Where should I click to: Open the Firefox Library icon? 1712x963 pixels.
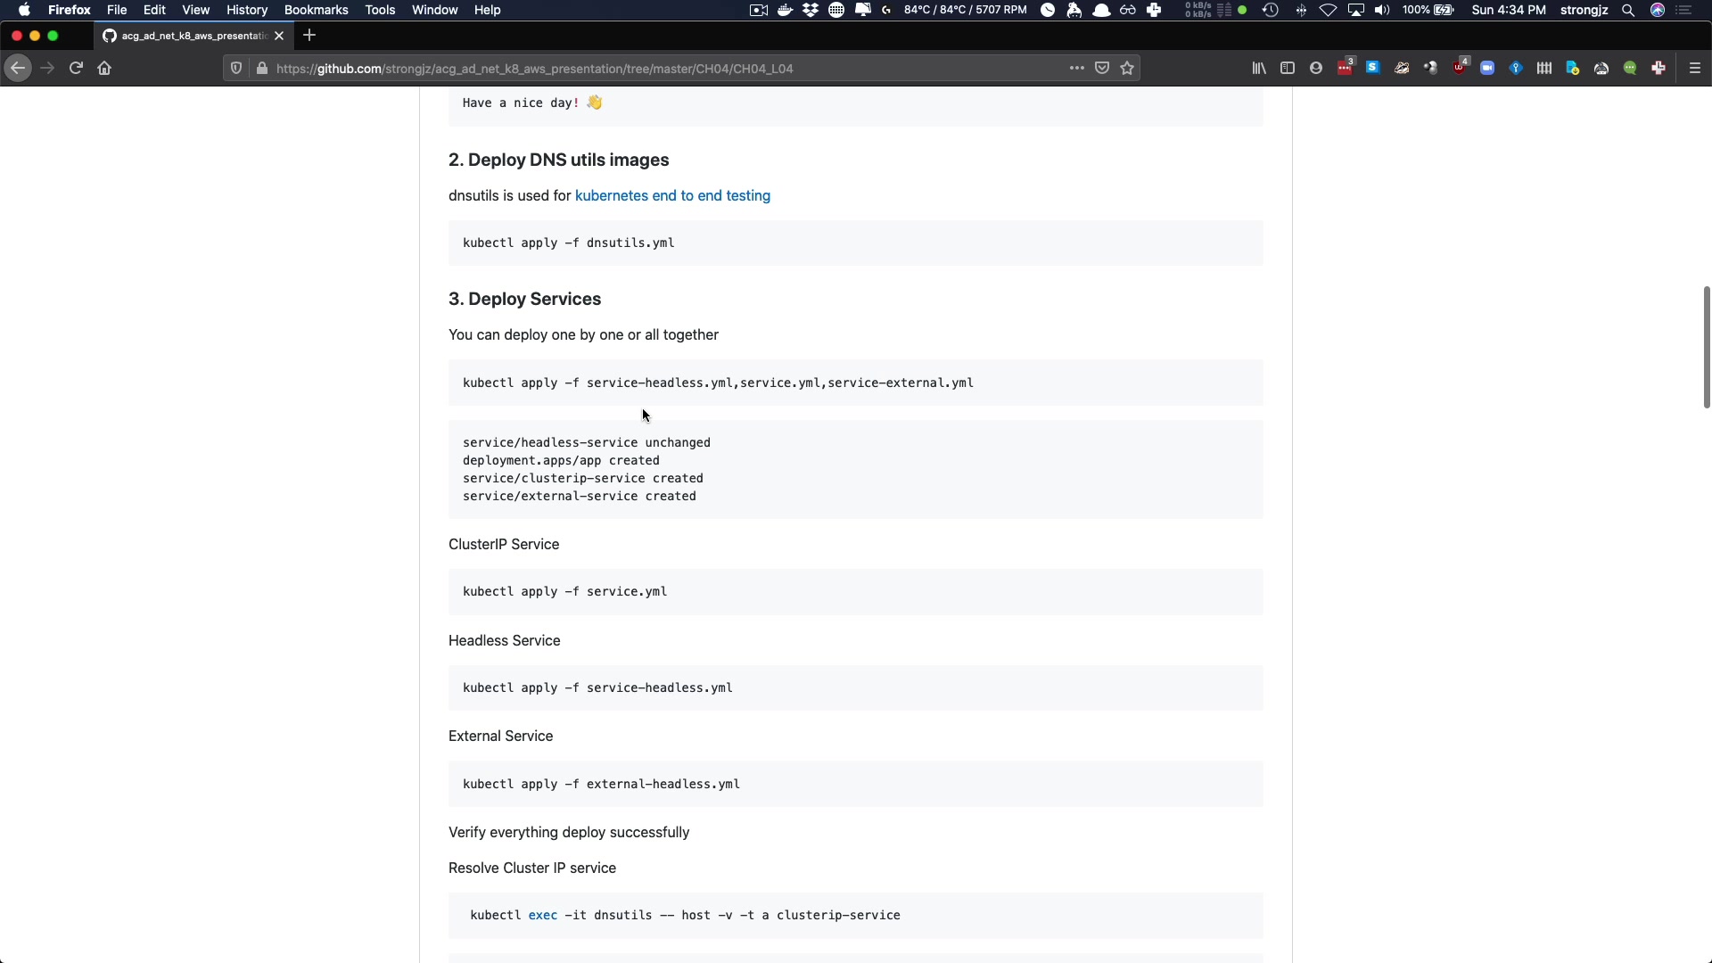click(x=1259, y=69)
